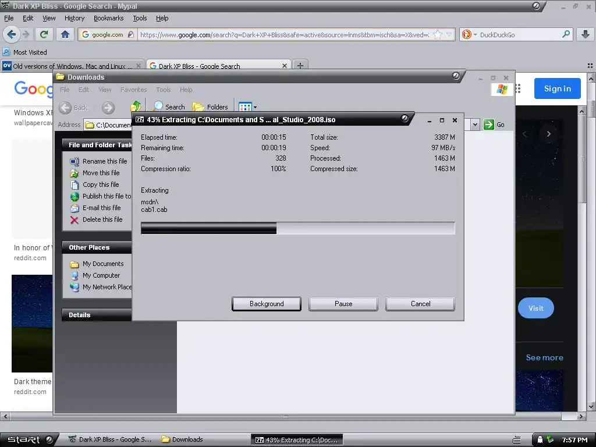Choose DuckDuckGo search engine dropdown
Image resolution: width=596 pixels, height=447 pixels.
click(469, 34)
